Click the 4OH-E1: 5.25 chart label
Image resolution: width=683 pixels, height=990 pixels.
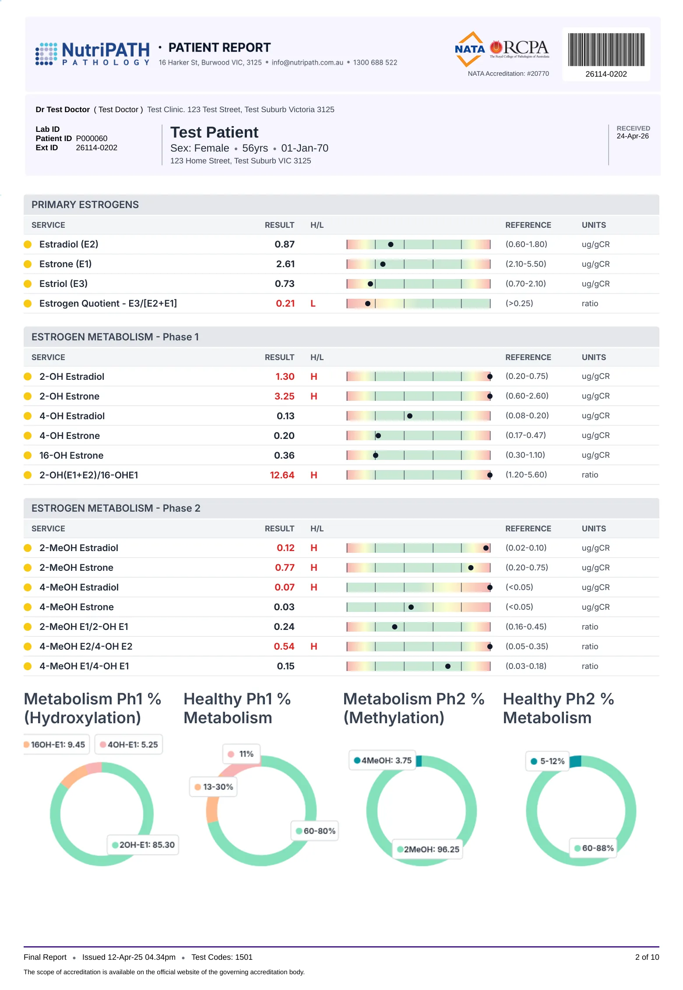point(129,745)
